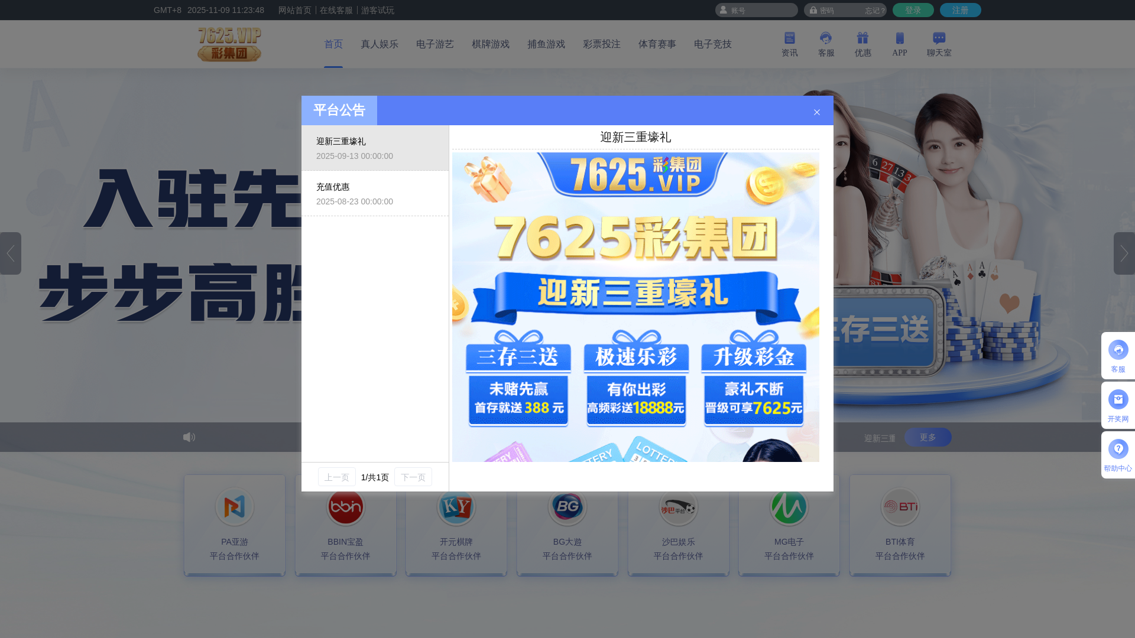Open the BG大游 partner card

point(567,525)
